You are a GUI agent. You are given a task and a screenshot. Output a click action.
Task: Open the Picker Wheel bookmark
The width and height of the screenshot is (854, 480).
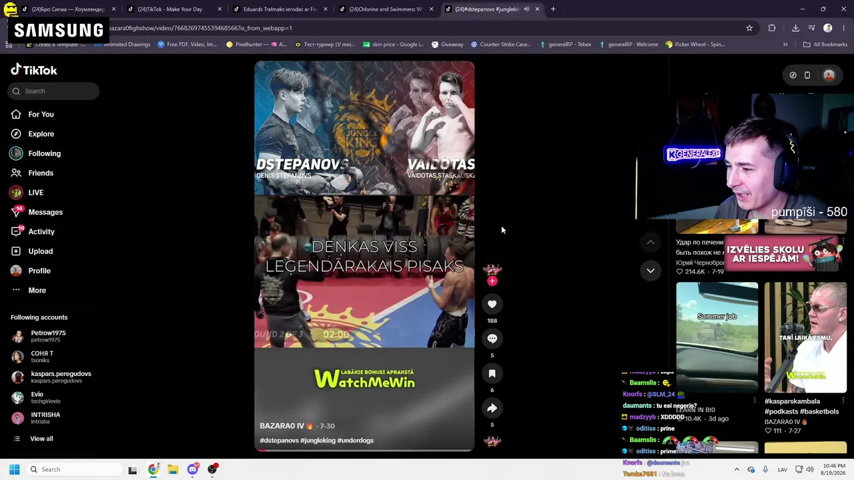(x=695, y=45)
